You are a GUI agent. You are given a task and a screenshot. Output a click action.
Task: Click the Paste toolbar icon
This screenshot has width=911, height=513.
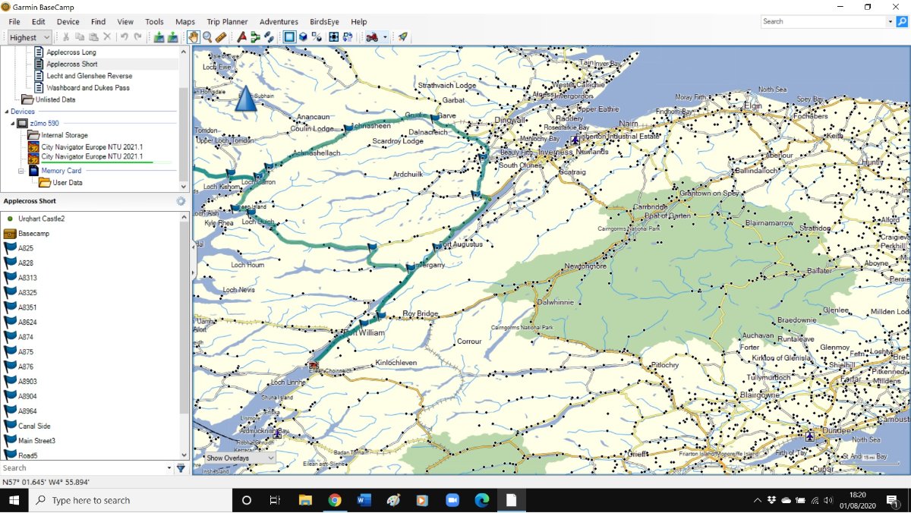tap(93, 37)
